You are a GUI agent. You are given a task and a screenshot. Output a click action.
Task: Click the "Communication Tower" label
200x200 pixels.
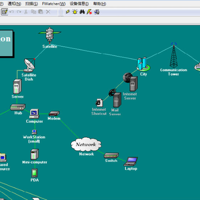point(173,72)
